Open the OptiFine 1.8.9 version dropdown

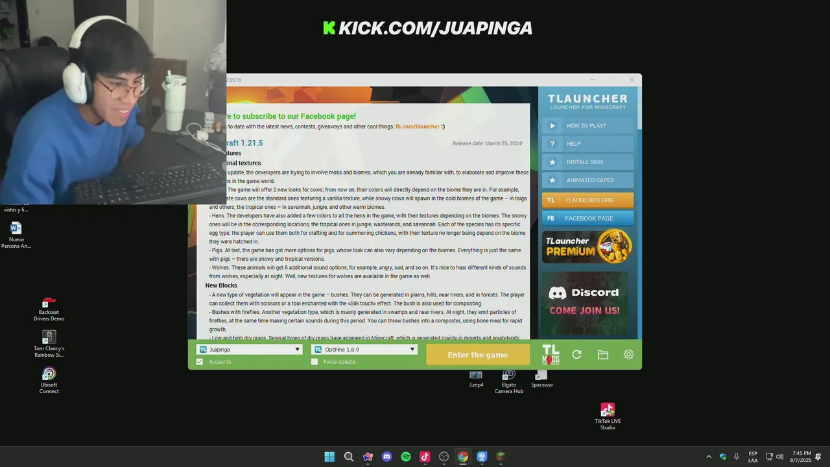point(364,349)
